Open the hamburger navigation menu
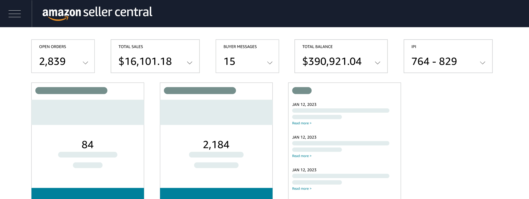529x199 pixels. pyautogui.click(x=14, y=14)
